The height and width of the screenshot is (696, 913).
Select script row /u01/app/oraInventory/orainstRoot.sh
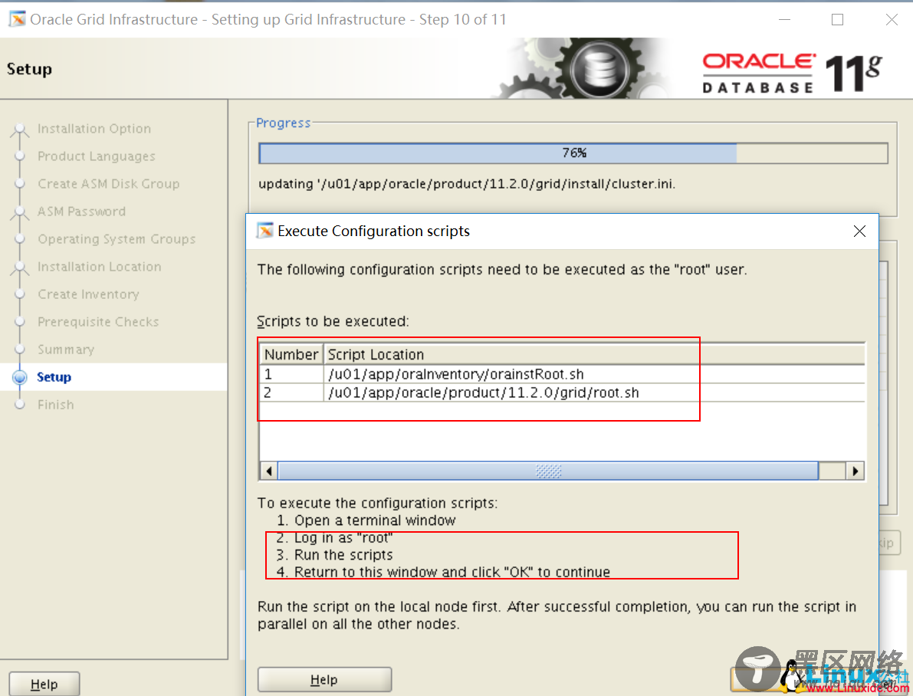tap(562, 374)
